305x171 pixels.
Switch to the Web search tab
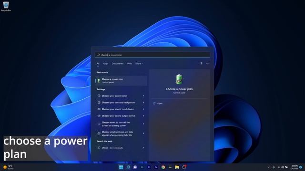point(129,64)
